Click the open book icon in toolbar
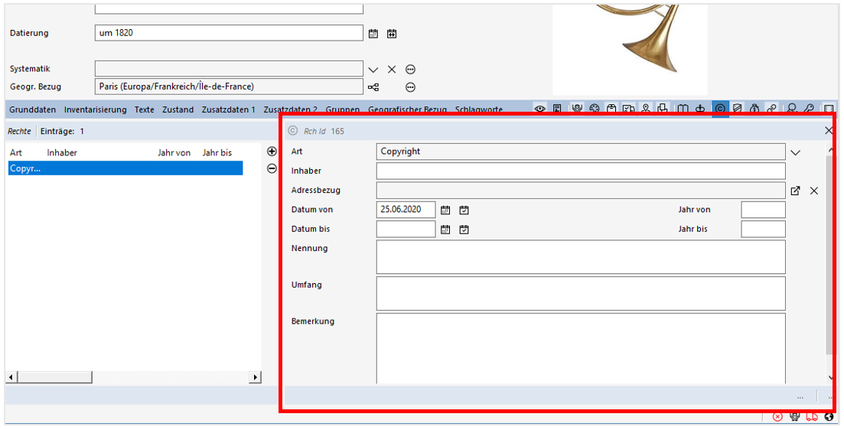 click(x=683, y=109)
